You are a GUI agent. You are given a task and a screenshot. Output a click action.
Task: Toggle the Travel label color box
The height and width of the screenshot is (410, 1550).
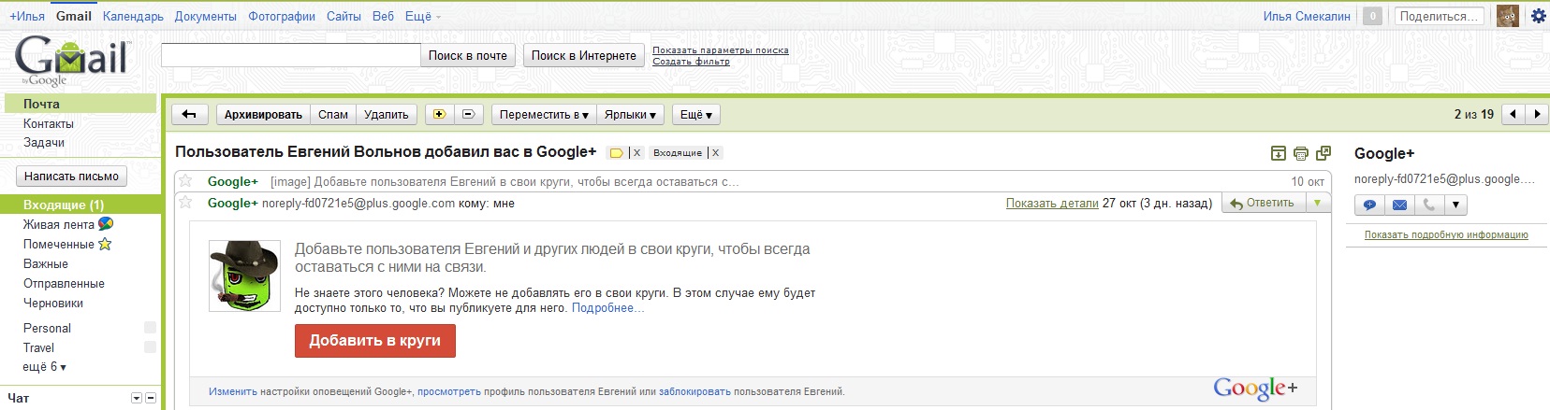pyautogui.click(x=150, y=346)
